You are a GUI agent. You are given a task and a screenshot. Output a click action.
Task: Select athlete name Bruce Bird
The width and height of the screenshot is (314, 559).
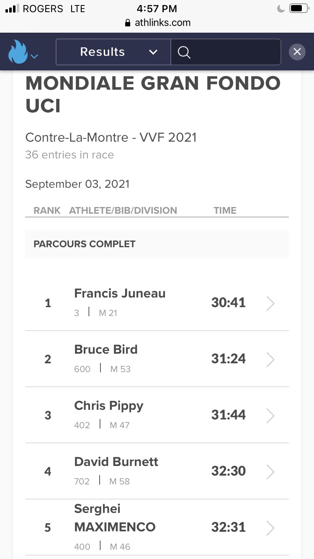point(106,349)
